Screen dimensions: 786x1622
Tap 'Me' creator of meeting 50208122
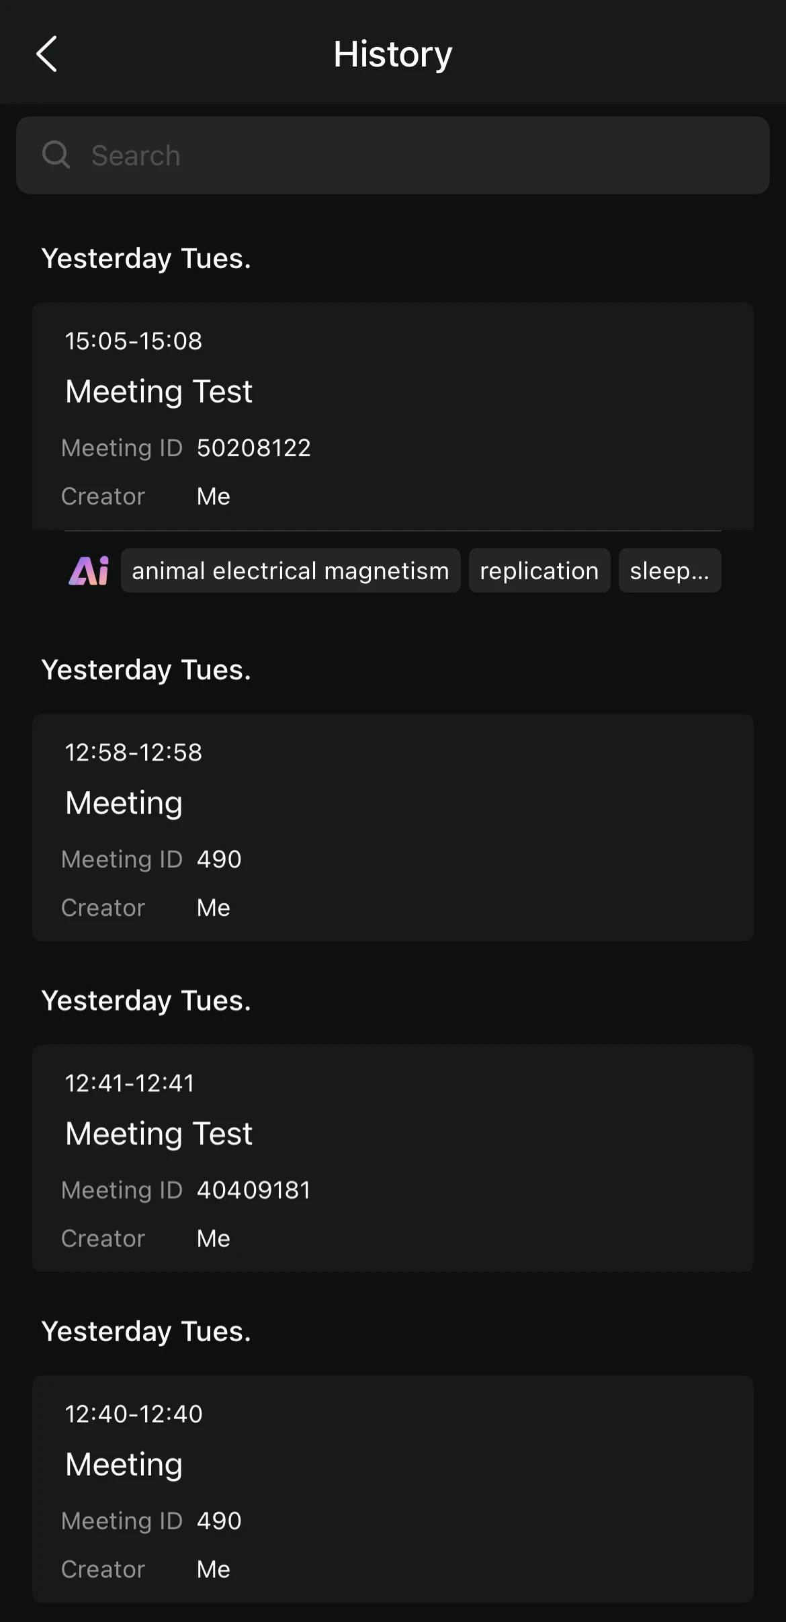click(x=214, y=497)
